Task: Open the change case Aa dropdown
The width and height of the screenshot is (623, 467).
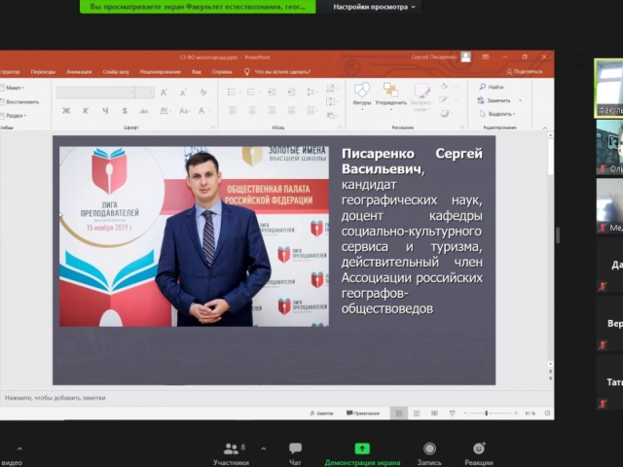Action: (184, 111)
